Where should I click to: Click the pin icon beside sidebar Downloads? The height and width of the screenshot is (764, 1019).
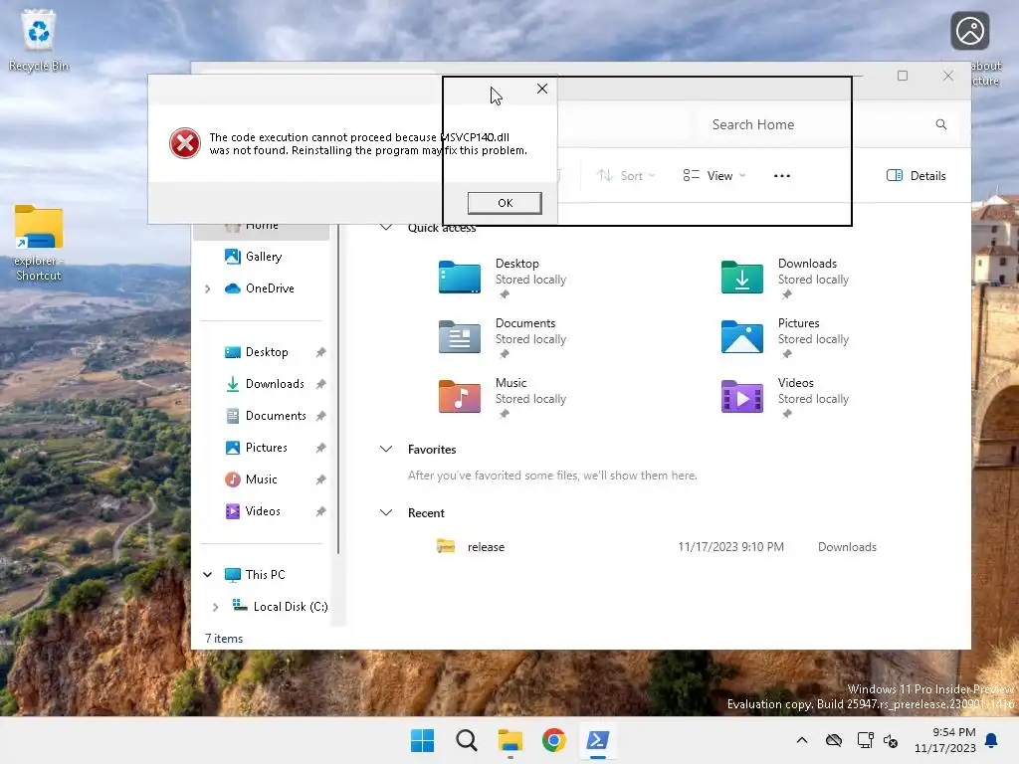pos(320,384)
